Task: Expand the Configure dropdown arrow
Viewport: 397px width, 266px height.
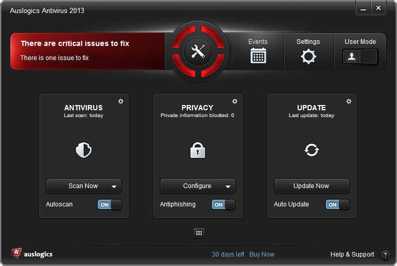Action: coord(228,187)
